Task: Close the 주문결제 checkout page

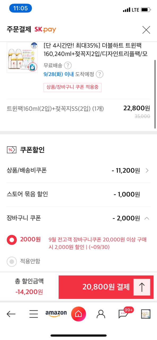Action: point(146,30)
